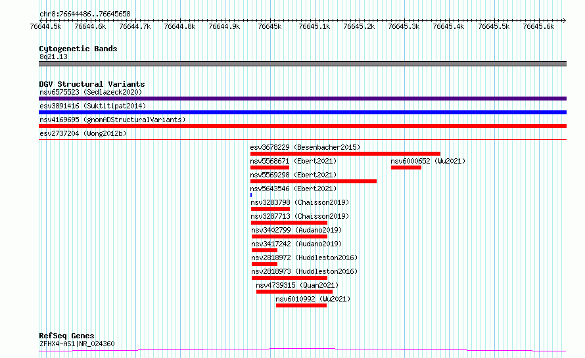Screen dimensions: 585x358
Task: Click the gray 8q21.13 cytogenetic band bar
Action: click(x=302, y=64)
